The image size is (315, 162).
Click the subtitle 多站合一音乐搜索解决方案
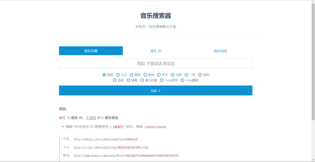pos(156,27)
